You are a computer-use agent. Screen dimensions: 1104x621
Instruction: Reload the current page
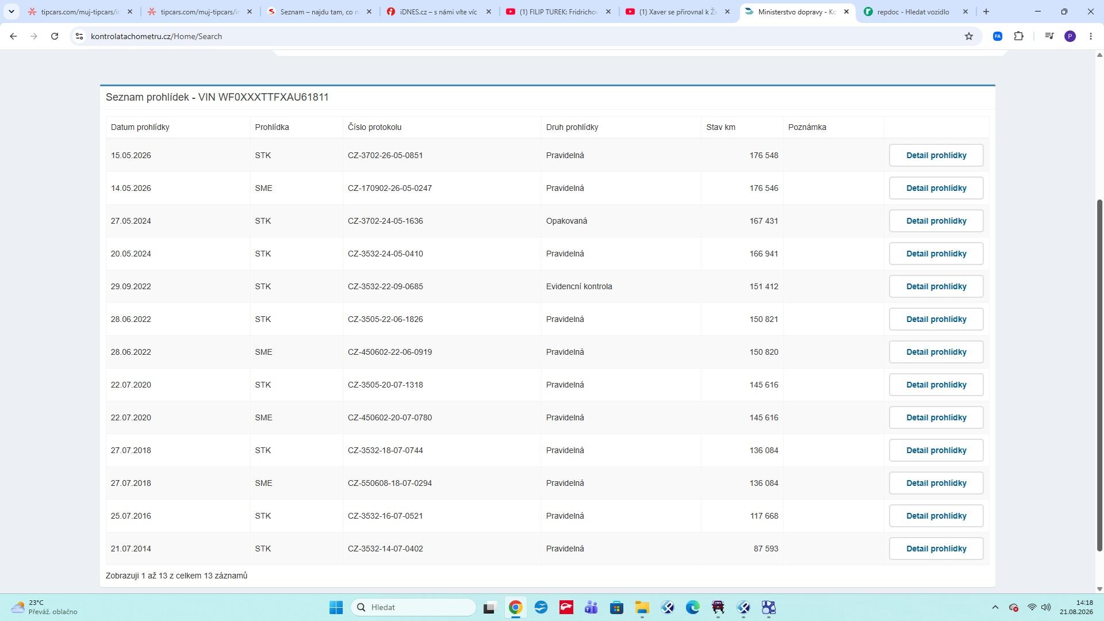[55, 36]
